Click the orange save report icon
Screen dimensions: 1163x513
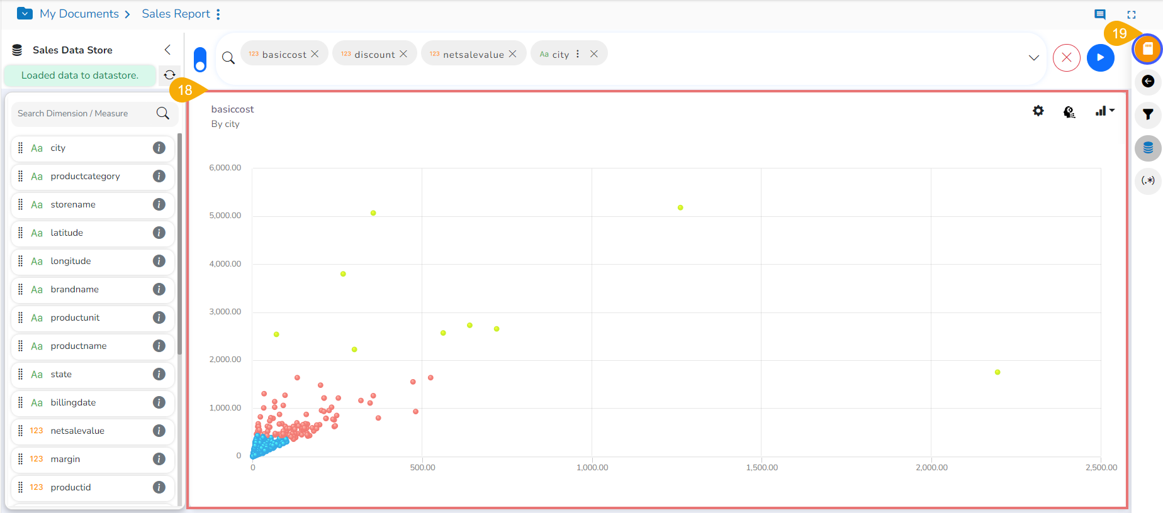[x=1147, y=49]
